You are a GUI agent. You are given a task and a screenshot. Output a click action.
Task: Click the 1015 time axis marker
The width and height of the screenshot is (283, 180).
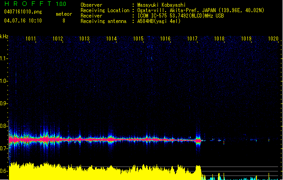(138, 39)
